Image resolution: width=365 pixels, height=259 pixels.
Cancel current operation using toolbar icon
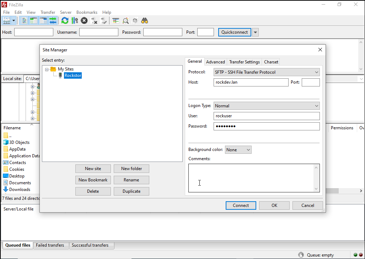tap(84, 21)
